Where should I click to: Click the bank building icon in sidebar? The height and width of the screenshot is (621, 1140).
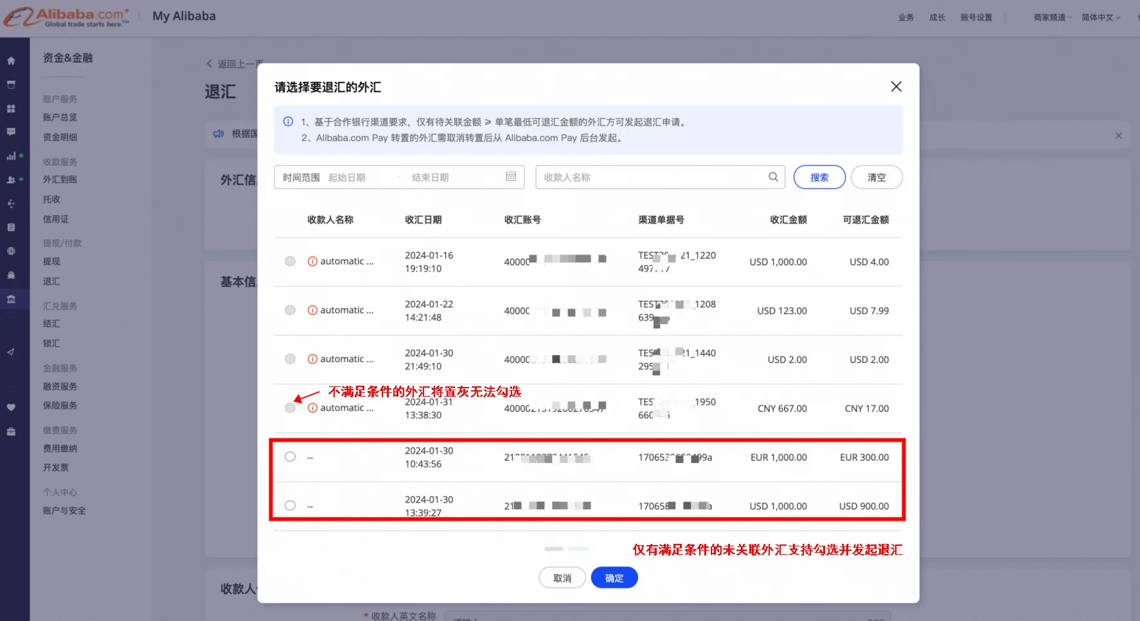[x=11, y=299]
